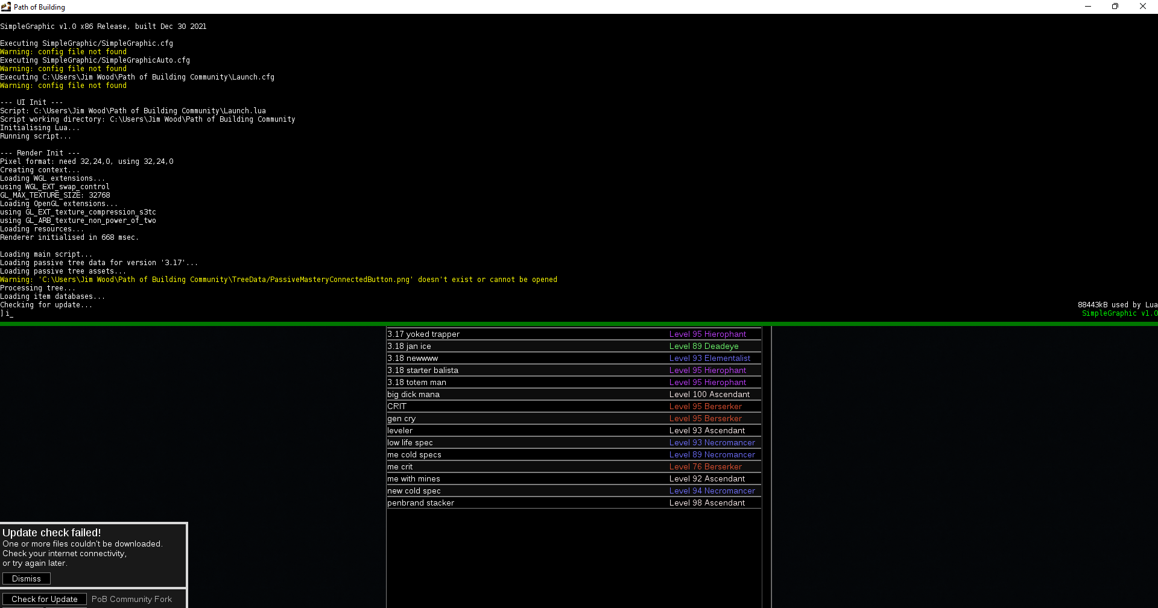Click the Check for Update button
This screenshot has height=608, width=1158.
(45, 599)
